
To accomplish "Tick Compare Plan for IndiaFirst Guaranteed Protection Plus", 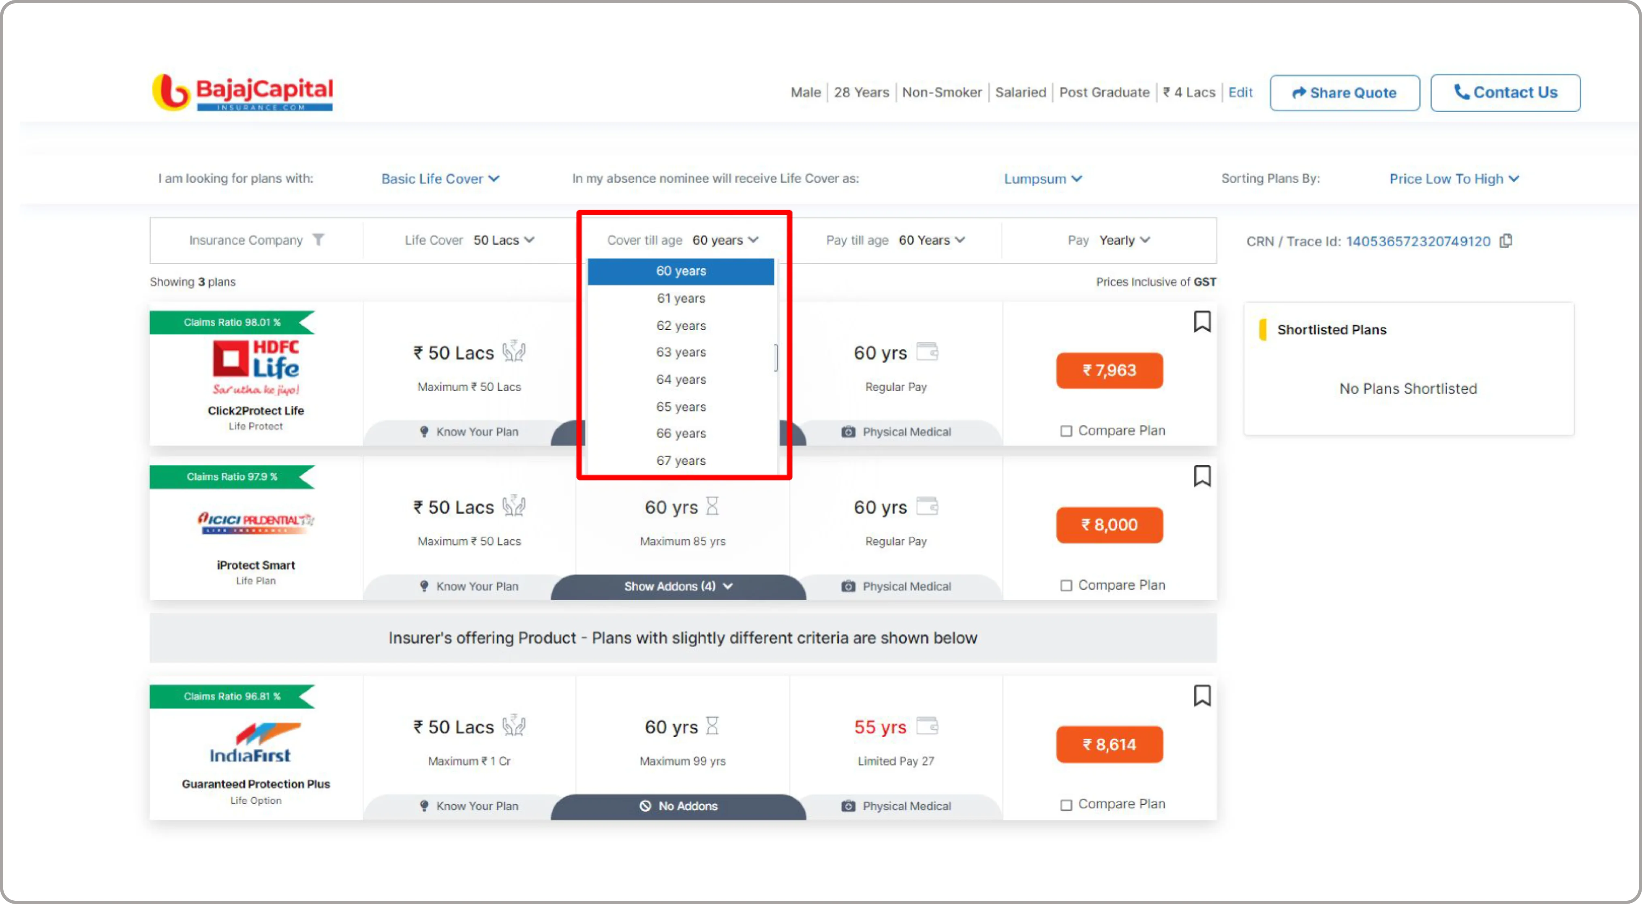I will pyautogui.click(x=1066, y=805).
